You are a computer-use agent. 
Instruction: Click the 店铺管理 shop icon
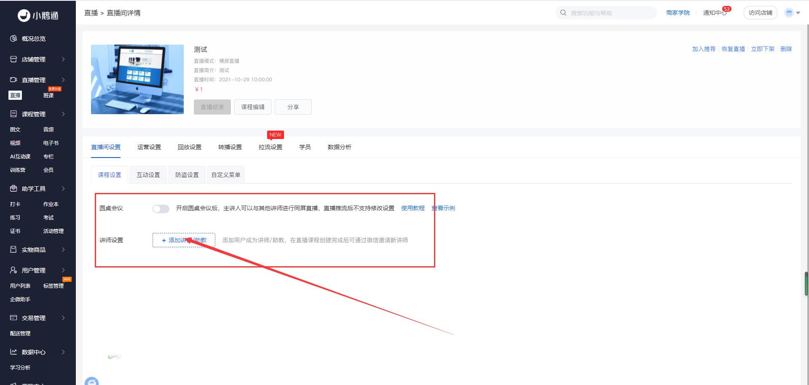point(13,59)
